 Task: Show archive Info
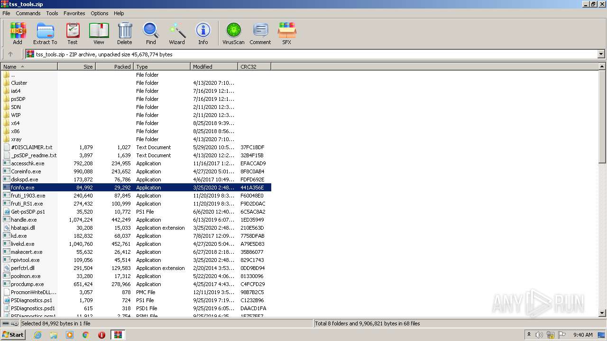click(203, 34)
